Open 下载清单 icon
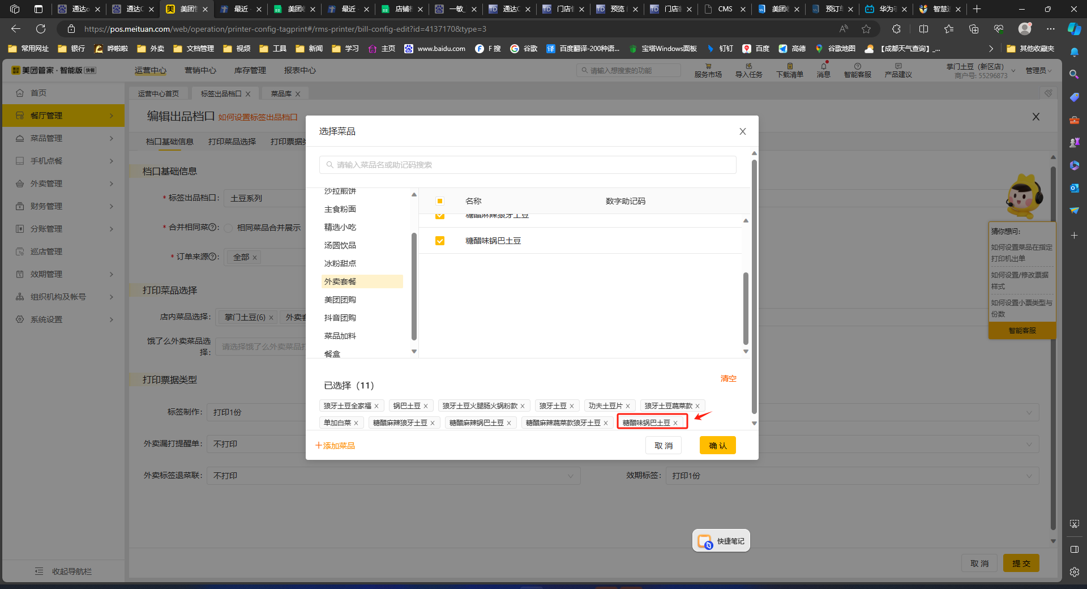Screen dimensions: 1087x589 click(789, 70)
